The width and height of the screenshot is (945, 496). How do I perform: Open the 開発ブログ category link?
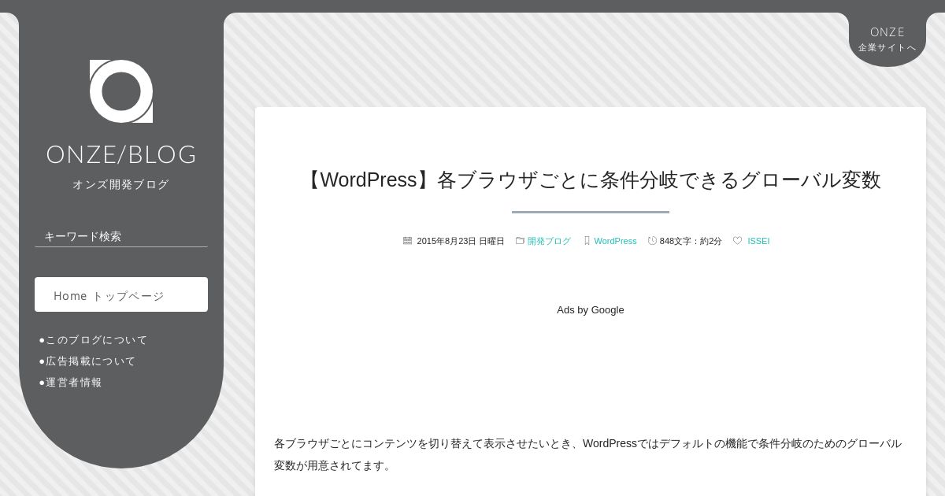point(549,241)
